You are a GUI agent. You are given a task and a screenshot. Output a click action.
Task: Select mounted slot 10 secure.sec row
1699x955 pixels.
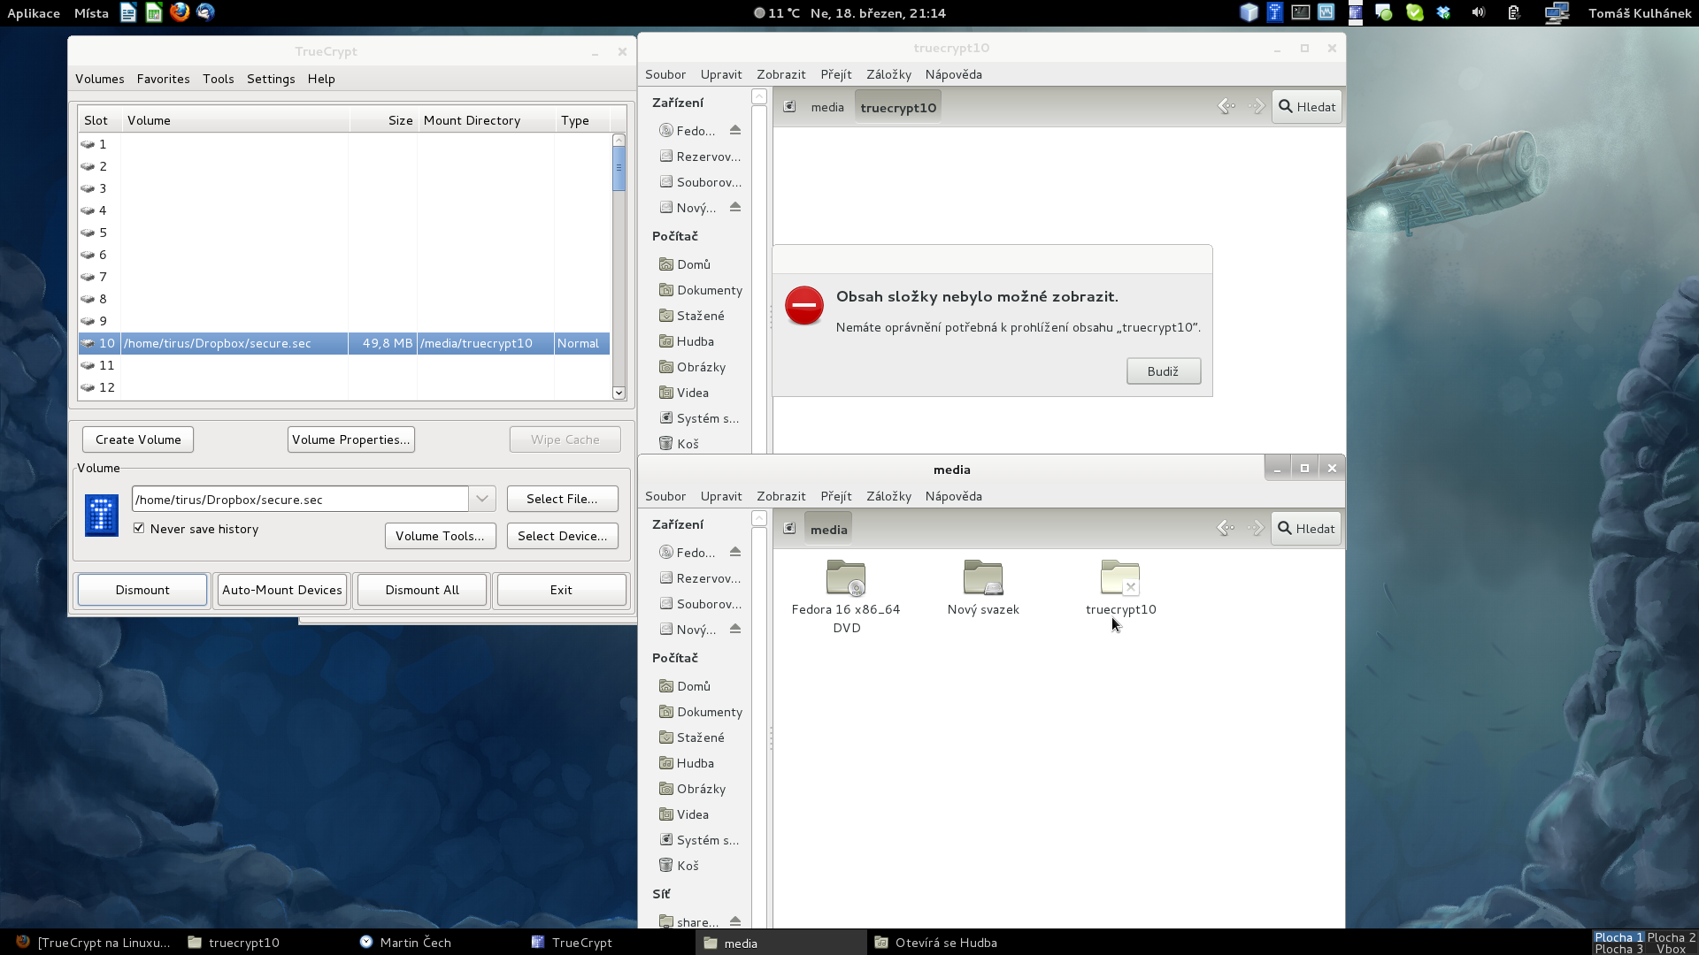coord(343,343)
